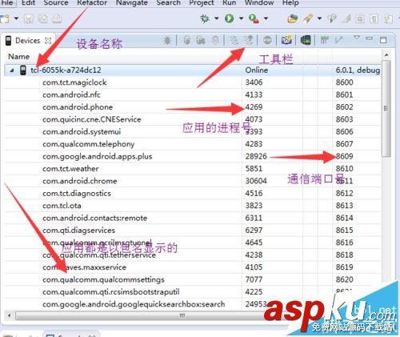Viewport: 400px width, 337px height.
Task: Dump view hierarchy for UI Automator icon
Action: [x=306, y=40]
